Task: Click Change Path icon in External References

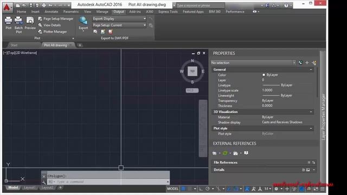Action: point(236,153)
